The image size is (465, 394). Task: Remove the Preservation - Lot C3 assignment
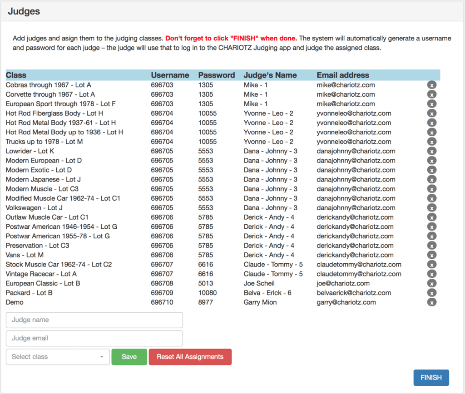[x=431, y=246]
